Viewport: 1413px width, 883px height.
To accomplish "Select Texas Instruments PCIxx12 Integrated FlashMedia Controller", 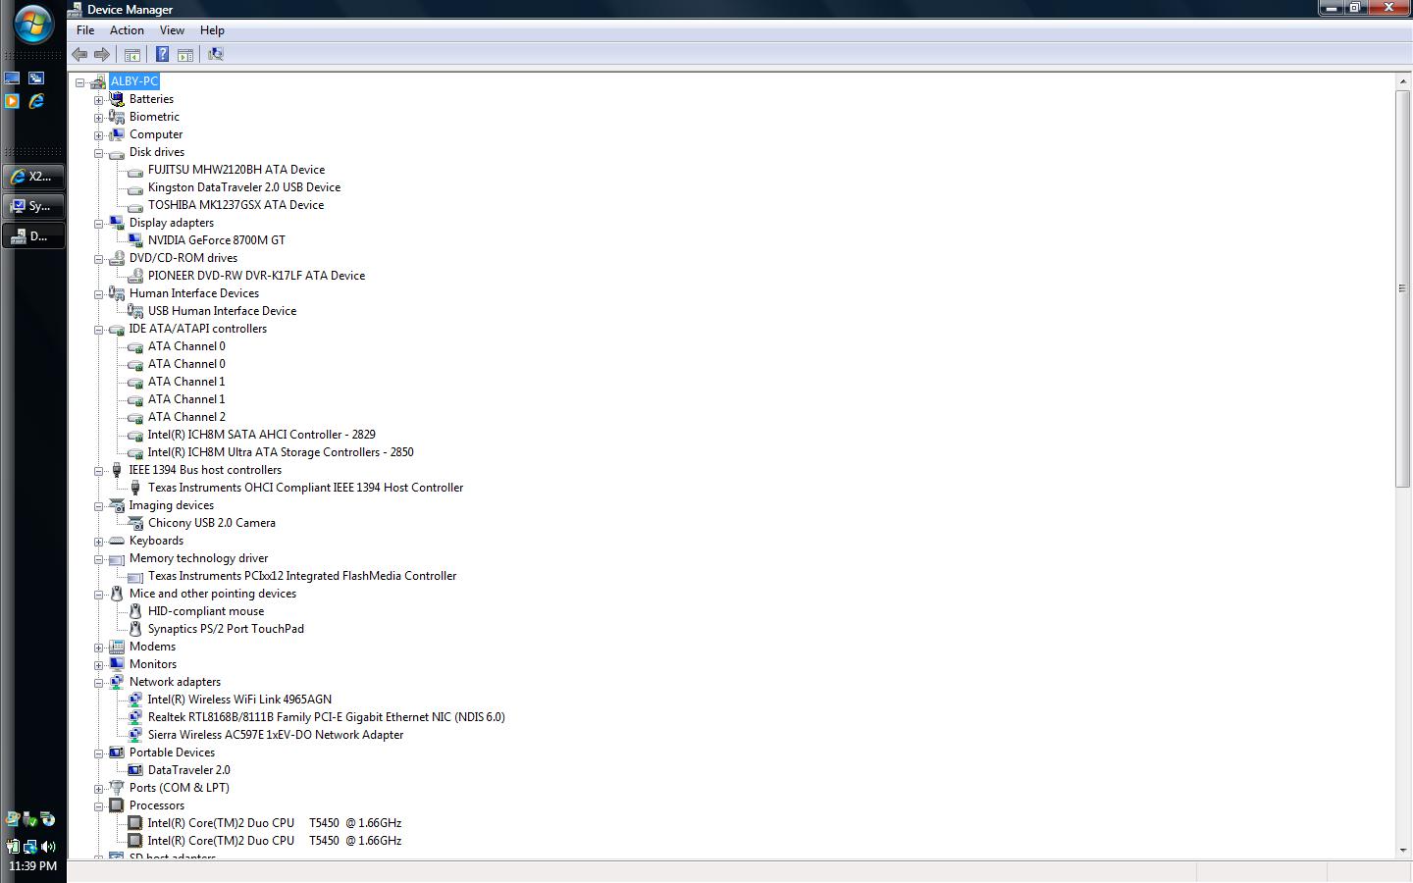I will point(302,576).
